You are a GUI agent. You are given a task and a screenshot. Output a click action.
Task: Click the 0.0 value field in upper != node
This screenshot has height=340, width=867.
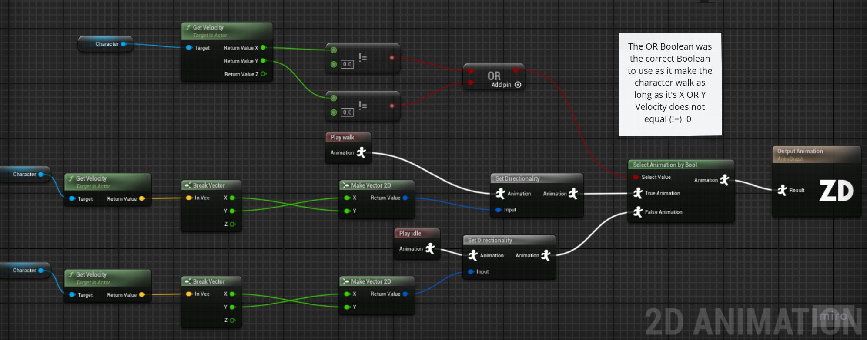(x=347, y=64)
